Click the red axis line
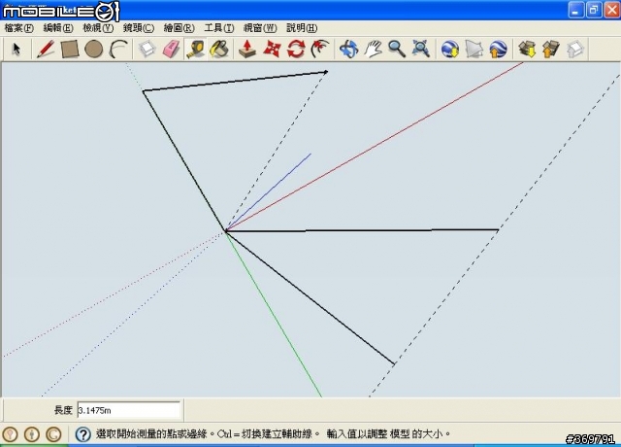The width and height of the screenshot is (621, 447). point(373,148)
